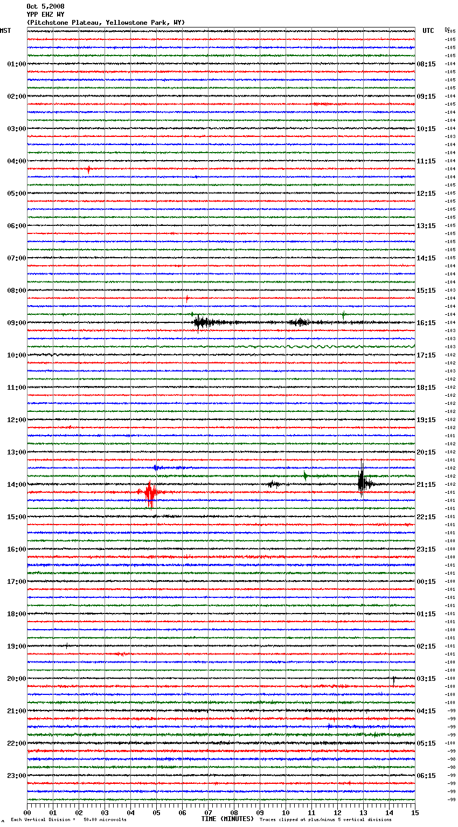Click the Pitchstone Plateau, Yellowstone Park location title
Image resolution: width=458 pixels, height=827 pixels.
[106, 23]
